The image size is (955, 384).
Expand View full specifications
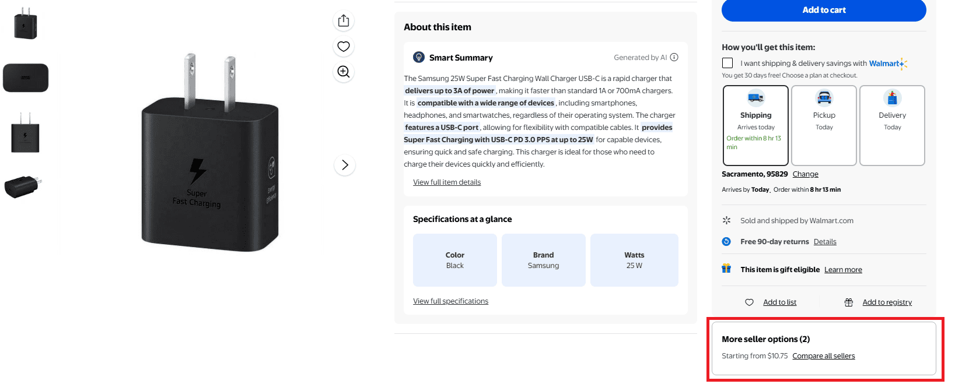point(450,301)
